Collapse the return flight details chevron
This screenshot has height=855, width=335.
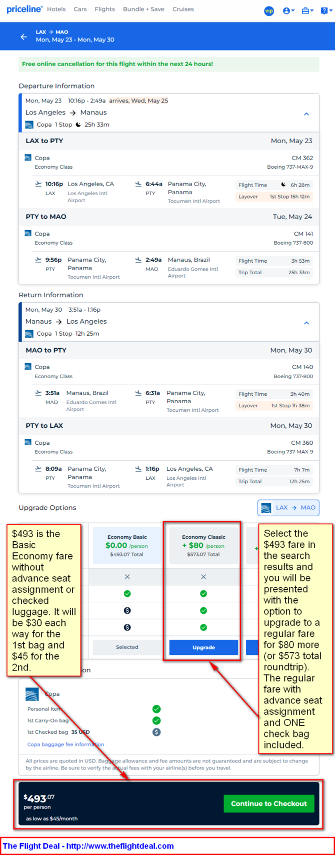[306, 323]
